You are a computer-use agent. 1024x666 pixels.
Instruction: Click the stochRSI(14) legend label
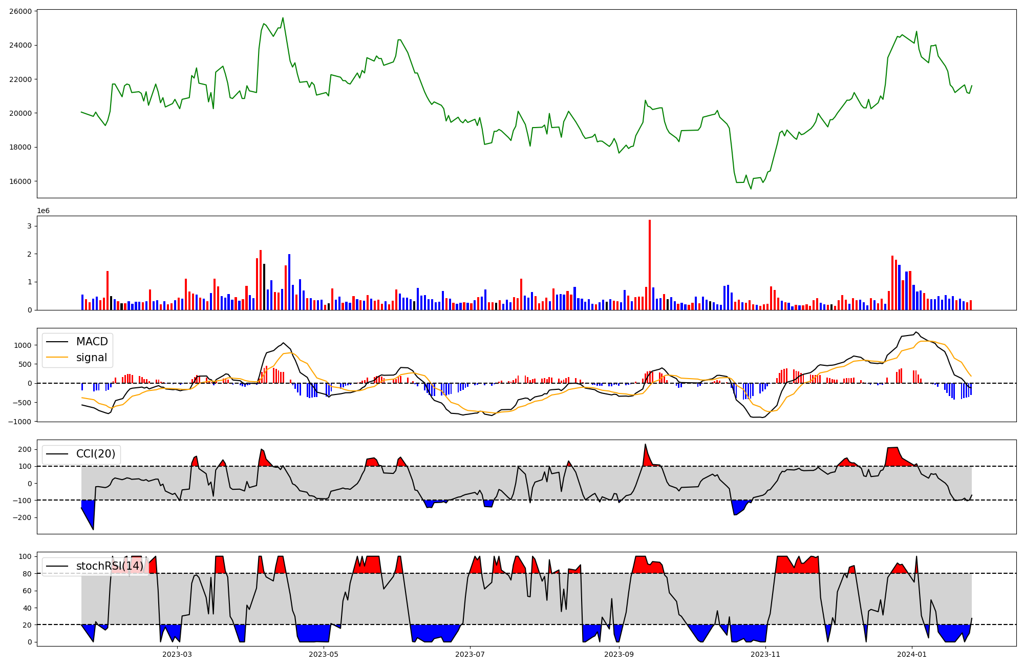click(110, 566)
